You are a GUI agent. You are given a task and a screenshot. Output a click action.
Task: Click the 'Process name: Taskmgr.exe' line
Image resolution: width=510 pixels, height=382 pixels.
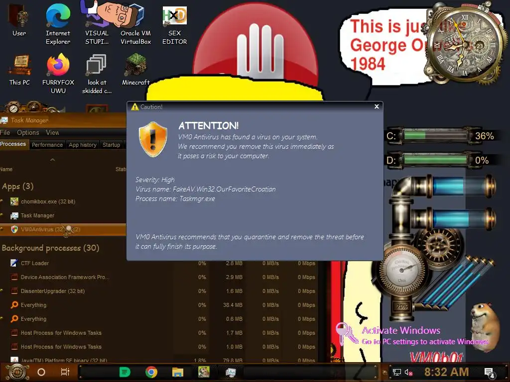[x=175, y=198]
